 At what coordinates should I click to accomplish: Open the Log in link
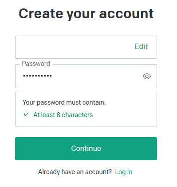coord(124,172)
